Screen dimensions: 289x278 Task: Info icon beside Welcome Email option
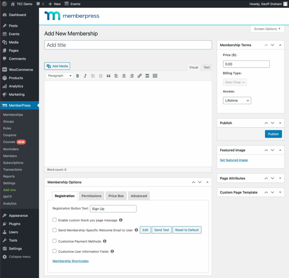(x=136, y=230)
